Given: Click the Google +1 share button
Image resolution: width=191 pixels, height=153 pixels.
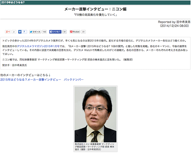Looking at the screenshot, I should (8, 32).
